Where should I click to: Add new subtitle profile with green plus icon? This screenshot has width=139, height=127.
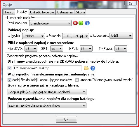click(x=81, y=23)
